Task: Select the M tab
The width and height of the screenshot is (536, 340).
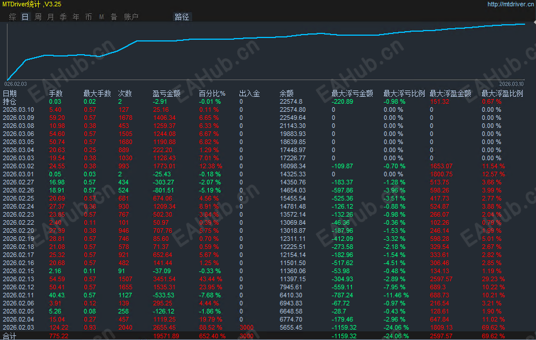Action: pos(102,17)
